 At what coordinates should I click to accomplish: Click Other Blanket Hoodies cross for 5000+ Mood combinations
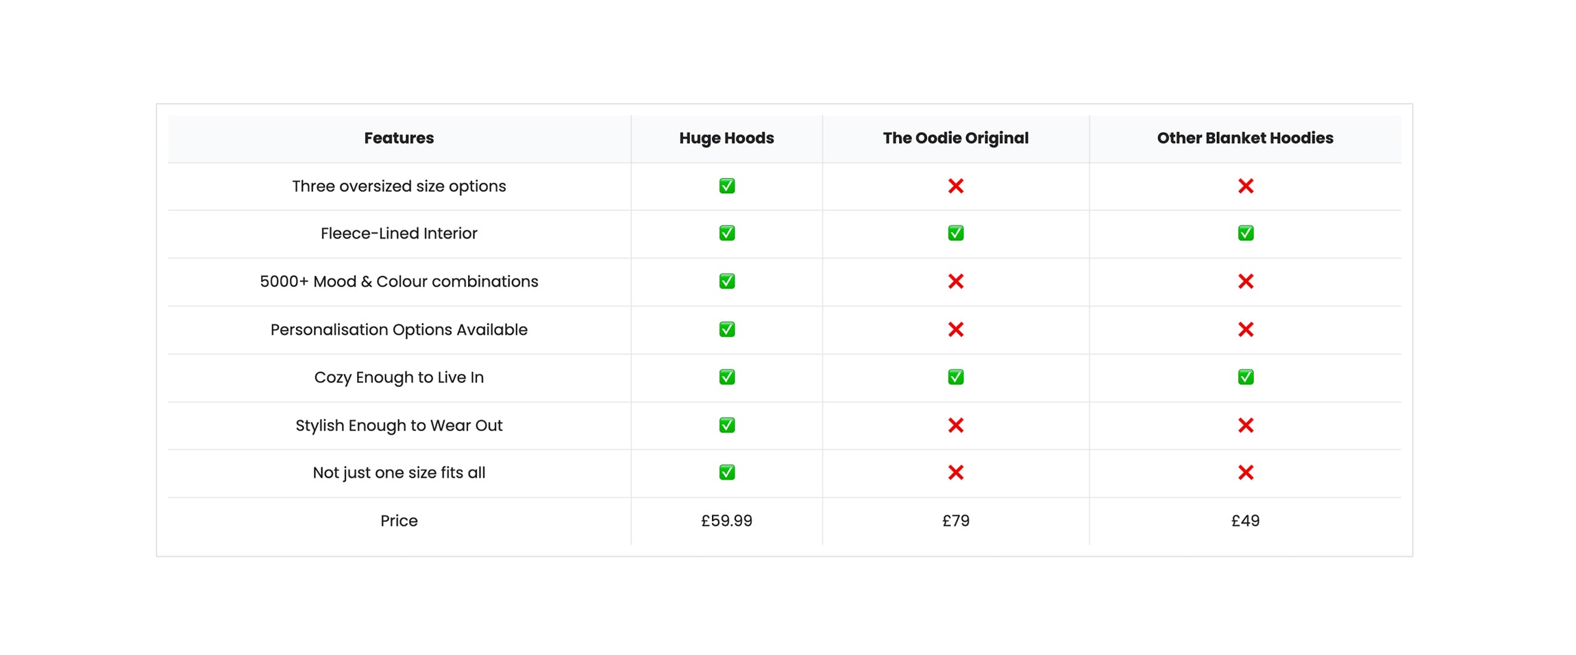1245,281
